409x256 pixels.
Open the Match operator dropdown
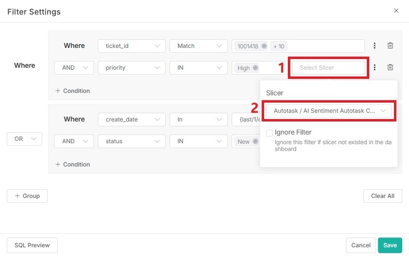point(198,46)
